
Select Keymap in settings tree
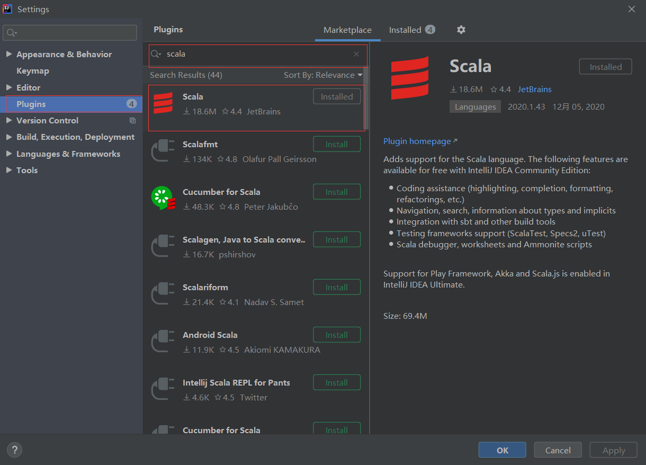click(33, 71)
